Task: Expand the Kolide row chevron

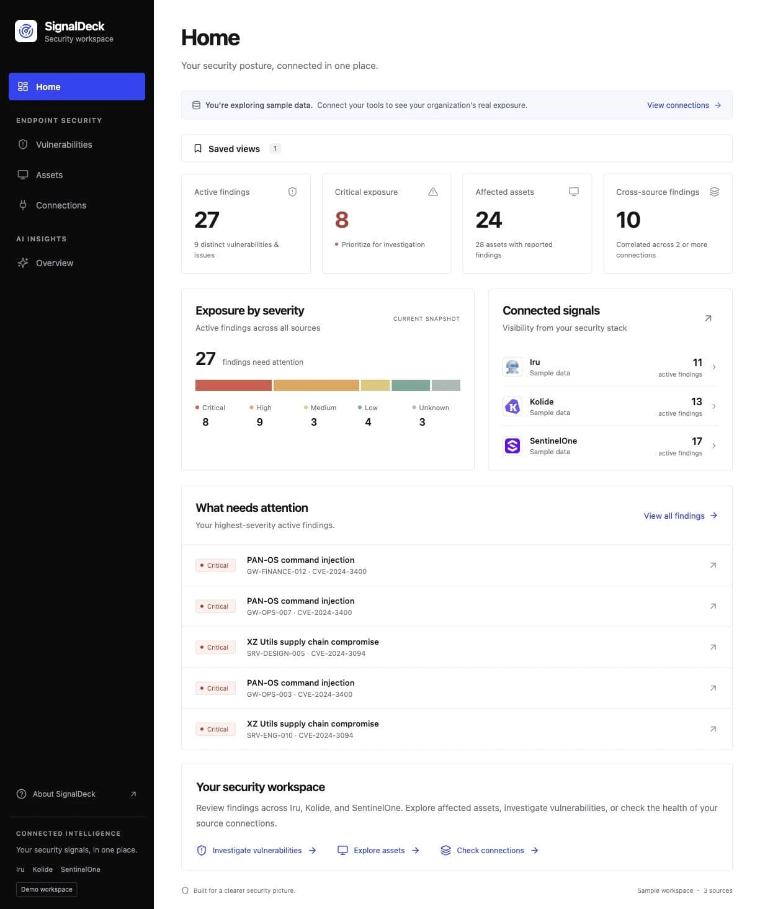Action: point(714,406)
